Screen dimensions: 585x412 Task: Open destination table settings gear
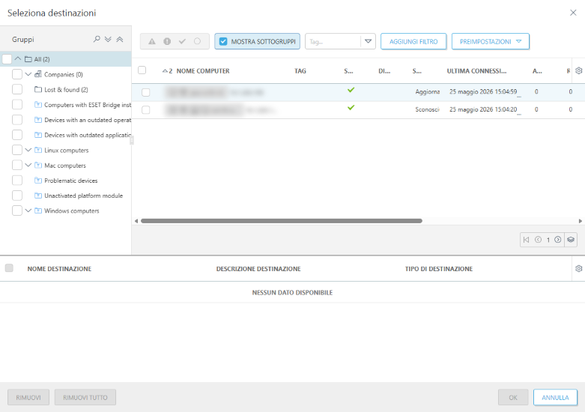(x=579, y=268)
